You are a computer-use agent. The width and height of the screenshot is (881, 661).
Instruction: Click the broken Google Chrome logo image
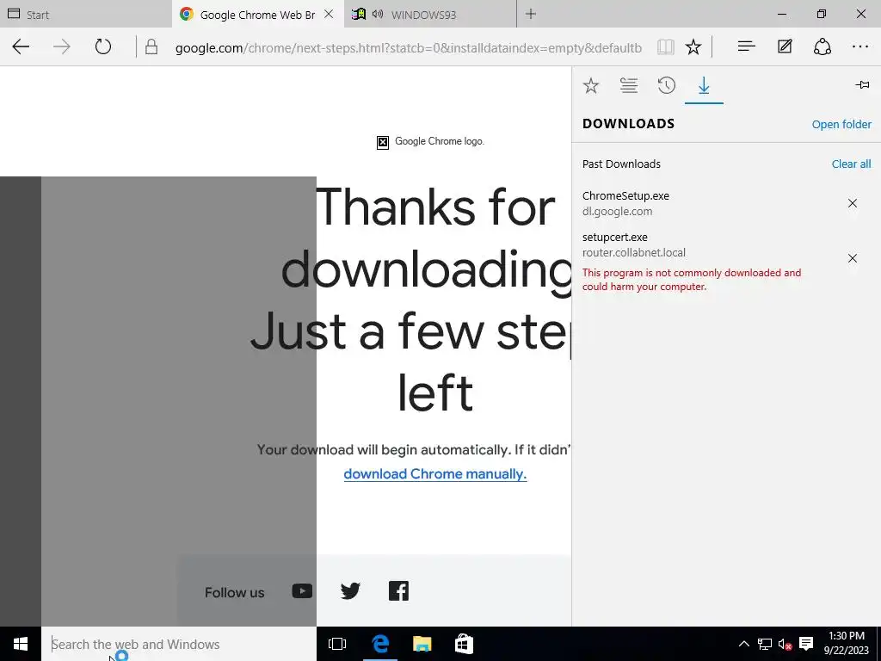coord(383,142)
